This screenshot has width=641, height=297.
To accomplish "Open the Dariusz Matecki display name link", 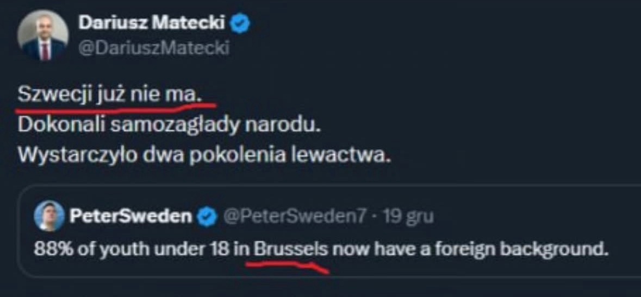I will pyautogui.click(x=152, y=23).
